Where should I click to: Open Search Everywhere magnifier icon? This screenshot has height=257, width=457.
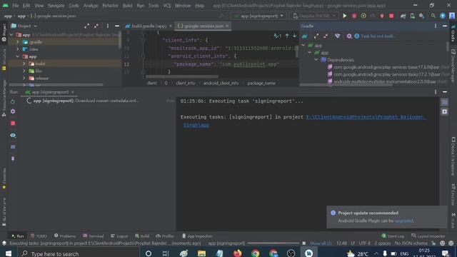click(433, 16)
